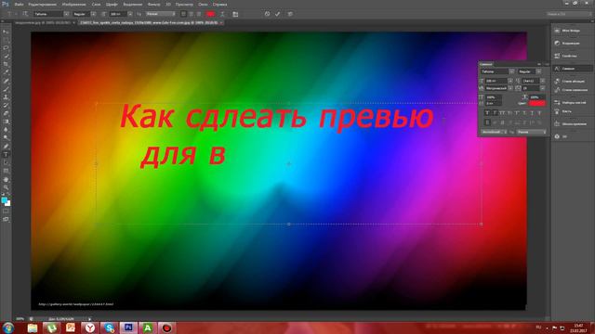Collapse the Character panel

539,64
